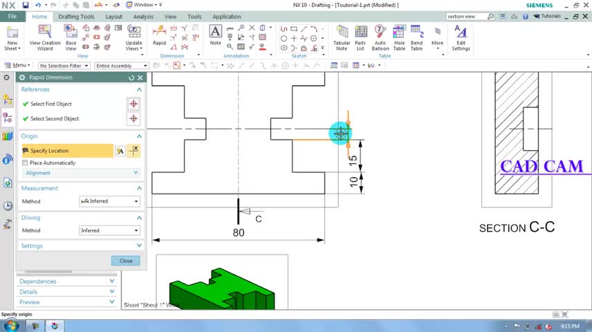Open the Tools tab
Image resolution: width=592 pixels, height=332 pixels.
coord(194,17)
